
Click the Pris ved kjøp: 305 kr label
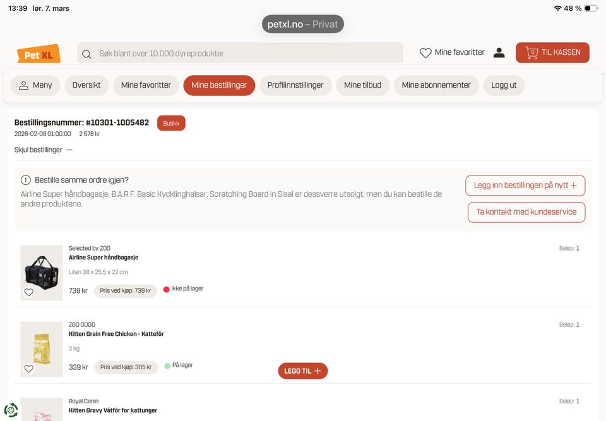coord(126,367)
